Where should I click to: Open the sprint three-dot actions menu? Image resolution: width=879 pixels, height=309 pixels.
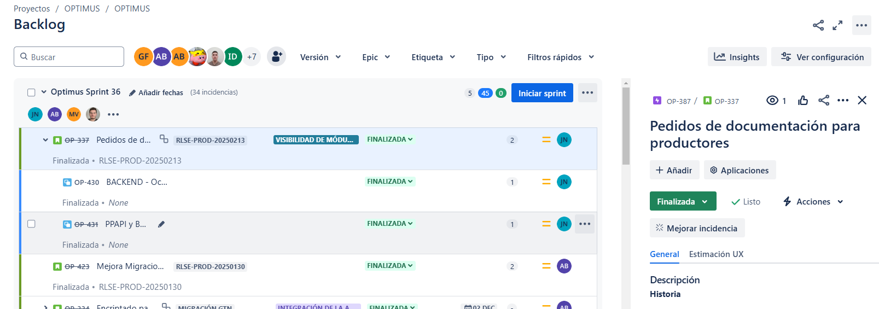pyautogui.click(x=587, y=93)
